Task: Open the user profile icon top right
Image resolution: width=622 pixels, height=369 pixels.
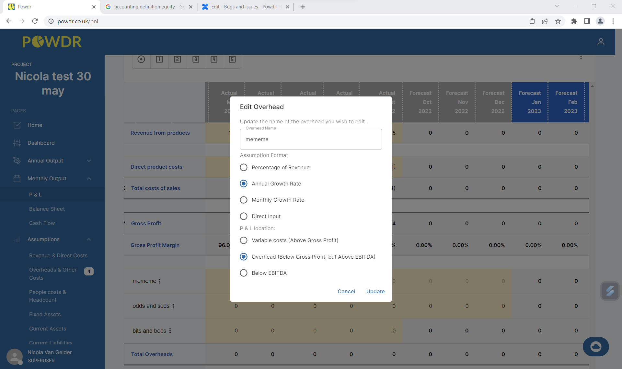Action: pos(601,41)
